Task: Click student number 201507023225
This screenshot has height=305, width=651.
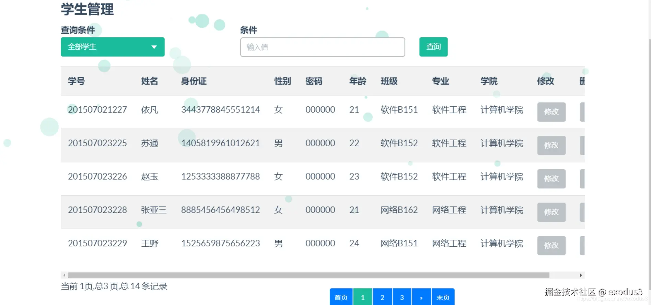Action: click(x=97, y=143)
